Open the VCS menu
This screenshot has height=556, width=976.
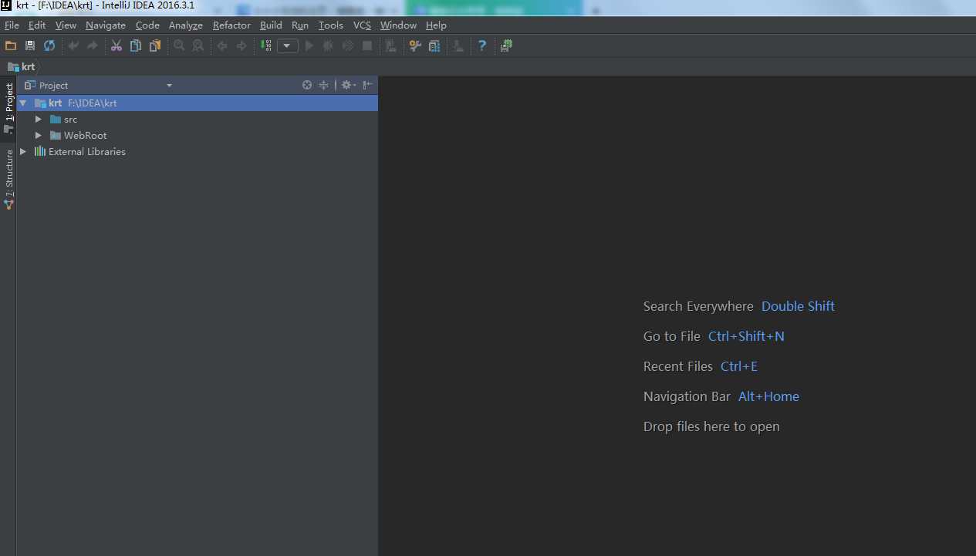pyautogui.click(x=362, y=25)
